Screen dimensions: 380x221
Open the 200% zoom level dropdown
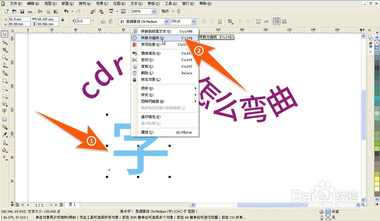coord(154,11)
